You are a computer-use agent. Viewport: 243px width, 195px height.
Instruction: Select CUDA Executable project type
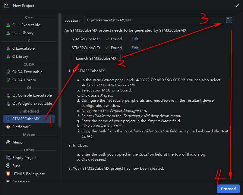(29, 72)
